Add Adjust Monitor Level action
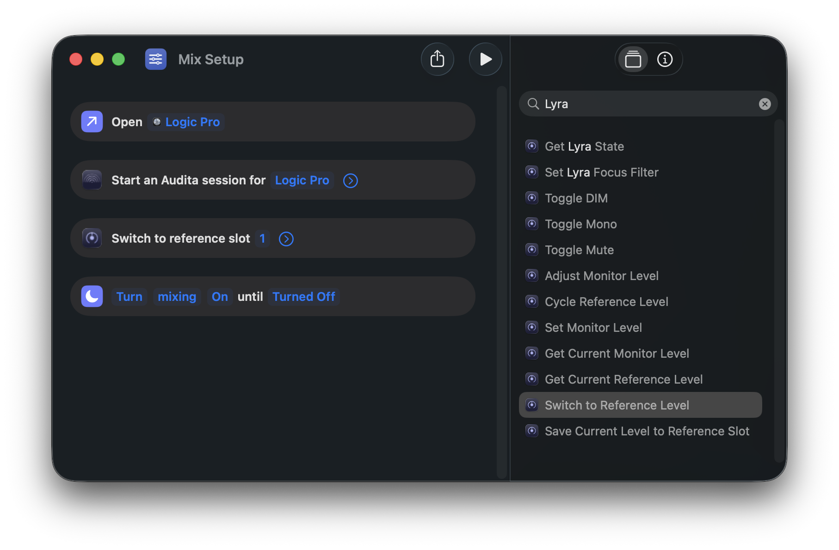Screen dimensions: 839x550 [x=641, y=276]
